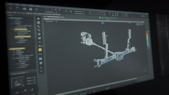Image resolution: width=169 pixels, height=95 pixels.
Task: Select the second yellow highlighted tree row
Action: pyautogui.click(x=23, y=37)
